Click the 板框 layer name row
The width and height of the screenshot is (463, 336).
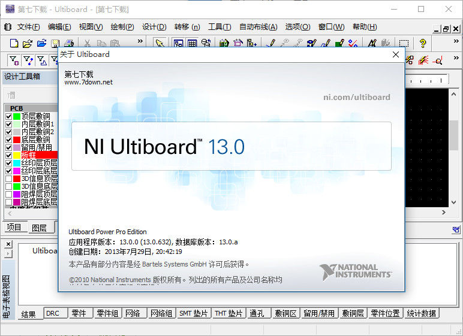click(39, 155)
